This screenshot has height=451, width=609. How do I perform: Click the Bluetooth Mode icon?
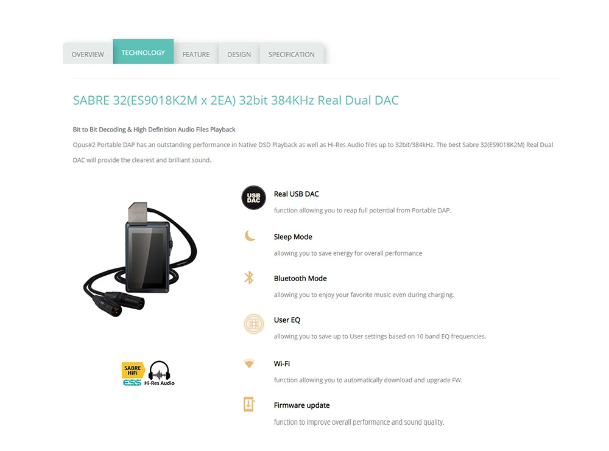coord(249,278)
